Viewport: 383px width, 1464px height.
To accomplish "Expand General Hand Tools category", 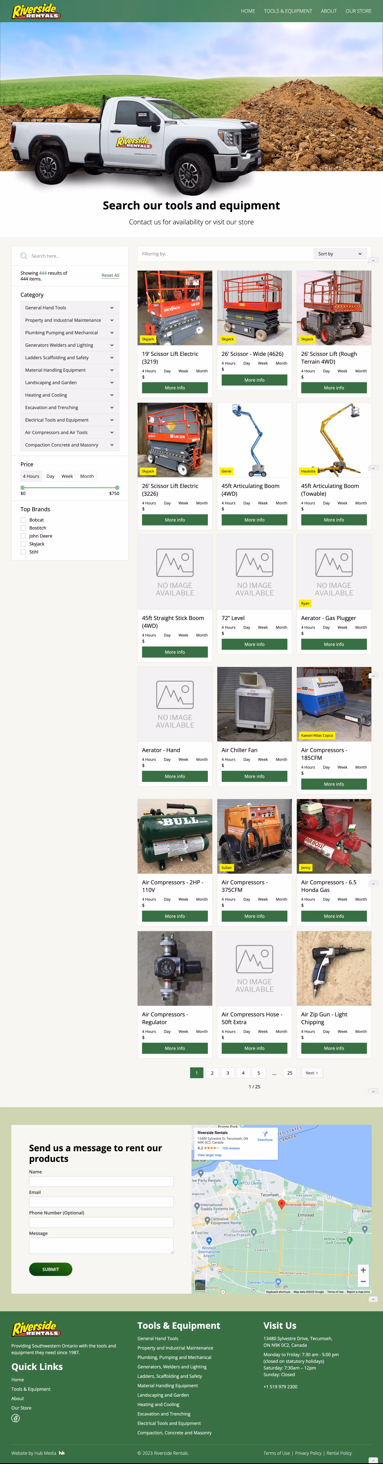I will click(70, 307).
